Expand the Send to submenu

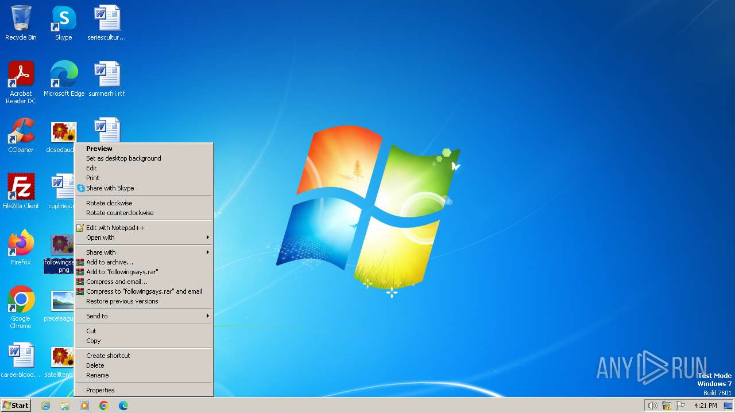144,316
